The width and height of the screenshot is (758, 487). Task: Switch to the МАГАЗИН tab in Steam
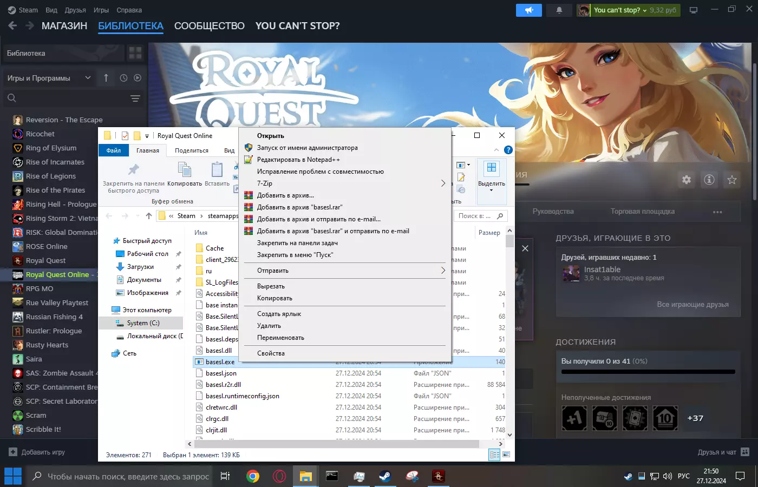point(64,25)
